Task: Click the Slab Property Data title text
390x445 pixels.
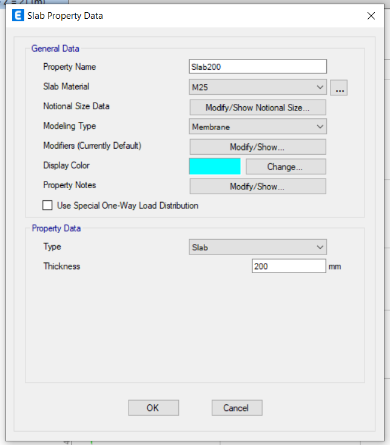Action: (65, 16)
